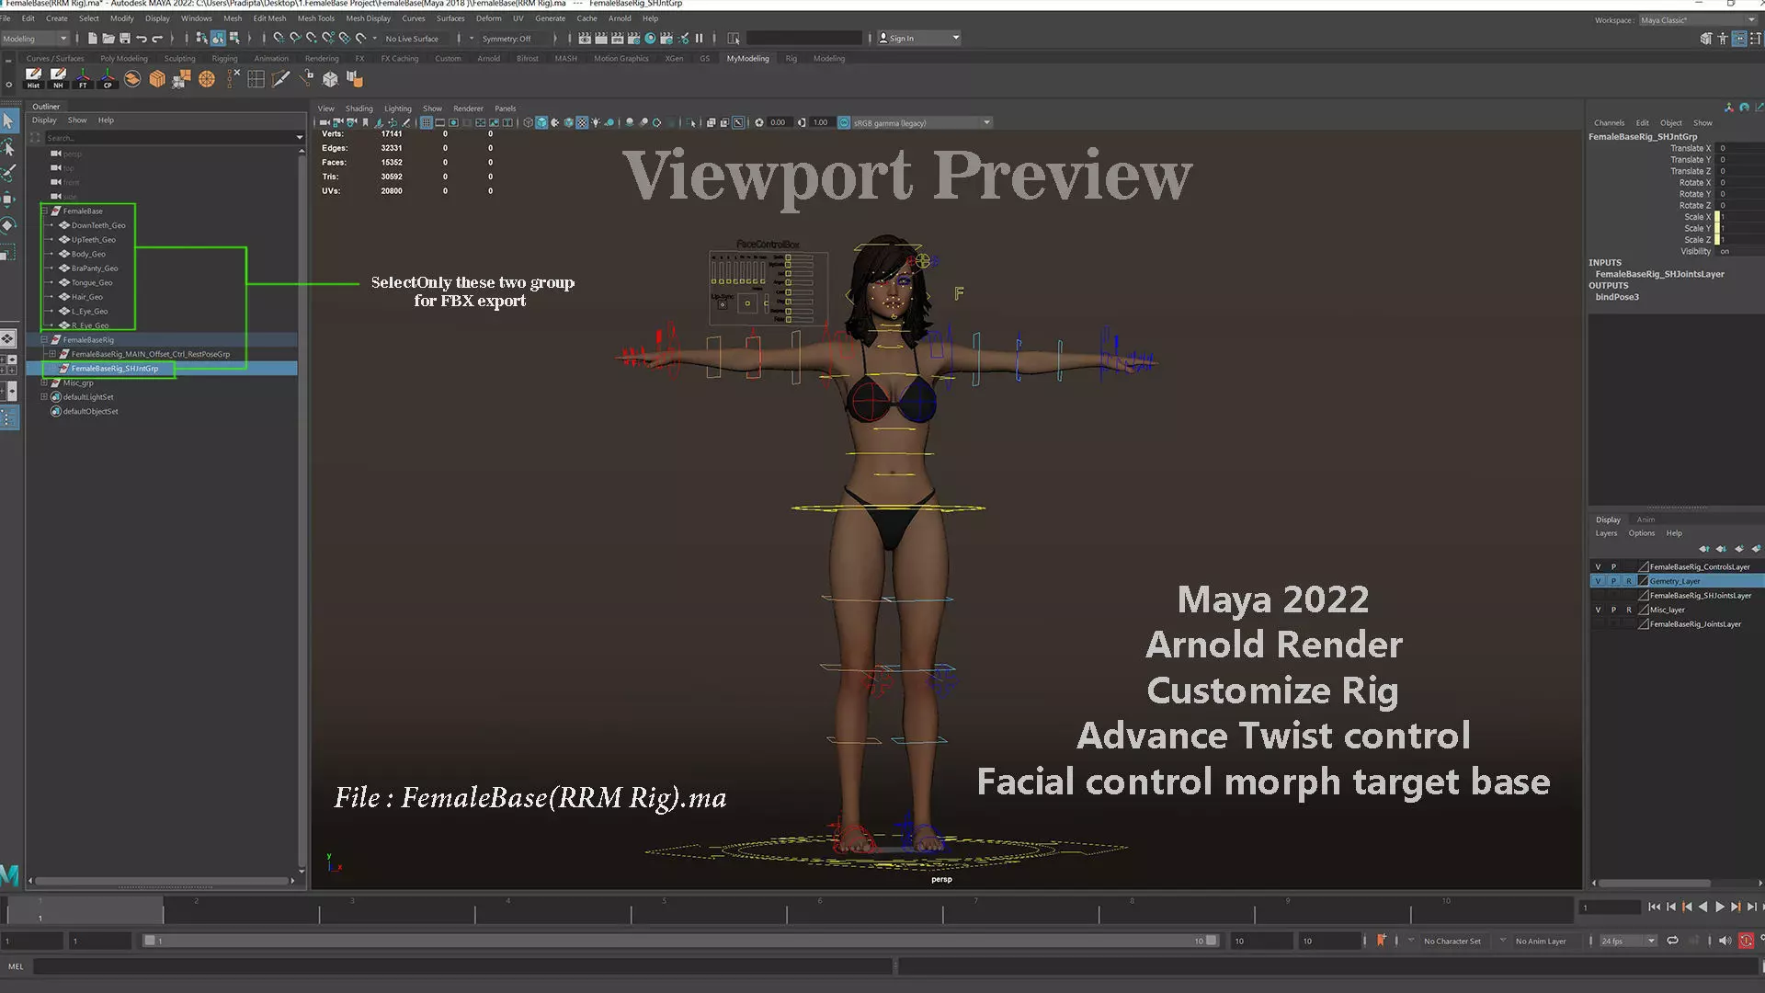This screenshot has height=993, width=1765.
Task: Click the Save Scene disk icon
Action: [x=125, y=38]
